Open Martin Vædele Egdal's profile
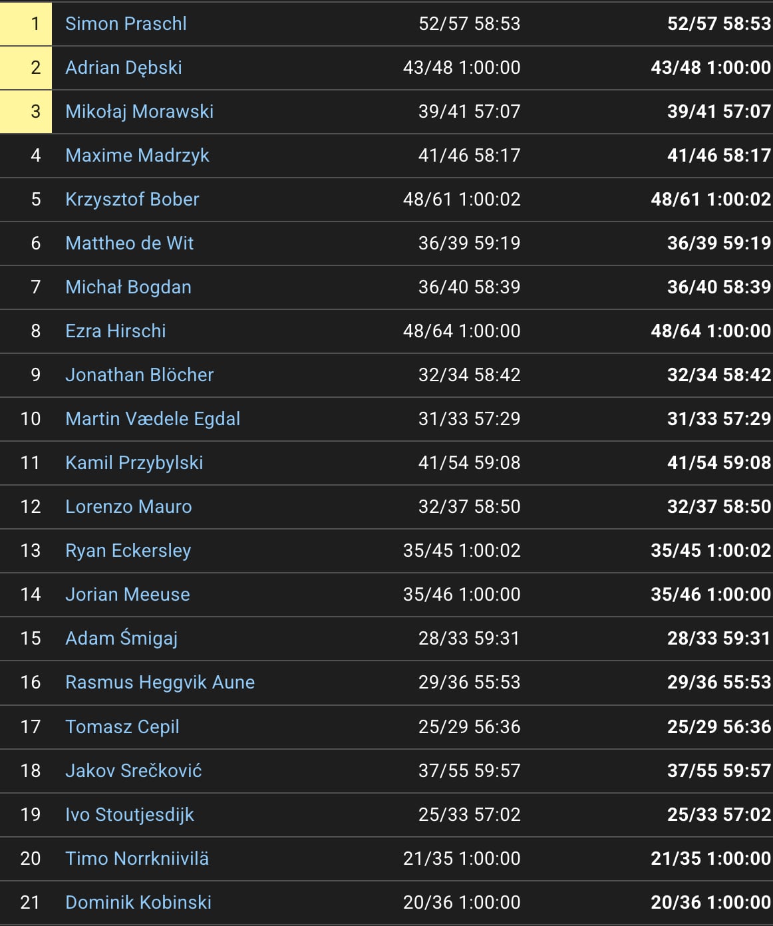Image resolution: width=773 pixels, height=926 pixels. [x=153, y=418]
